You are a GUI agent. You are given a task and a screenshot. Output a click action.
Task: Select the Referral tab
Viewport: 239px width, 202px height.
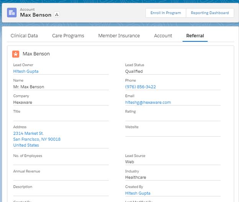195,36
